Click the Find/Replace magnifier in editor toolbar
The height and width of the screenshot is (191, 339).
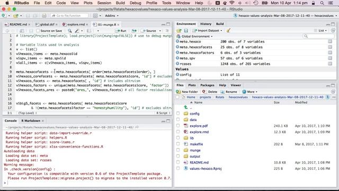click(x=69, y=31)
